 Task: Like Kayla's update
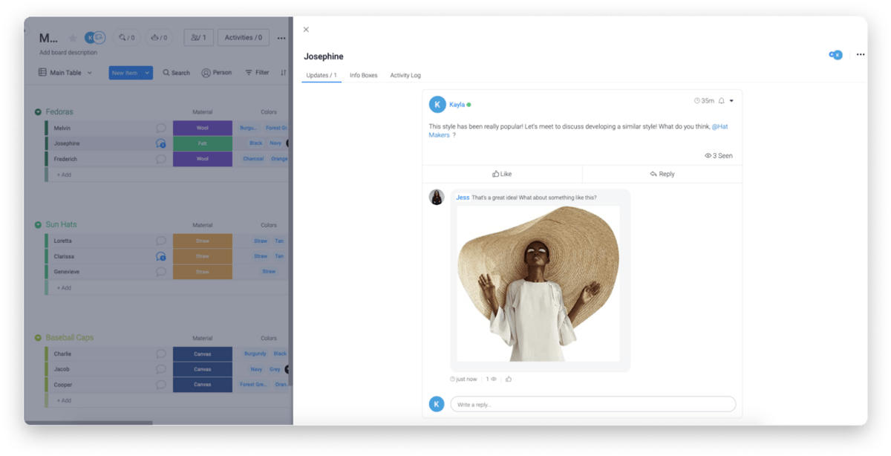coord(502,174)
